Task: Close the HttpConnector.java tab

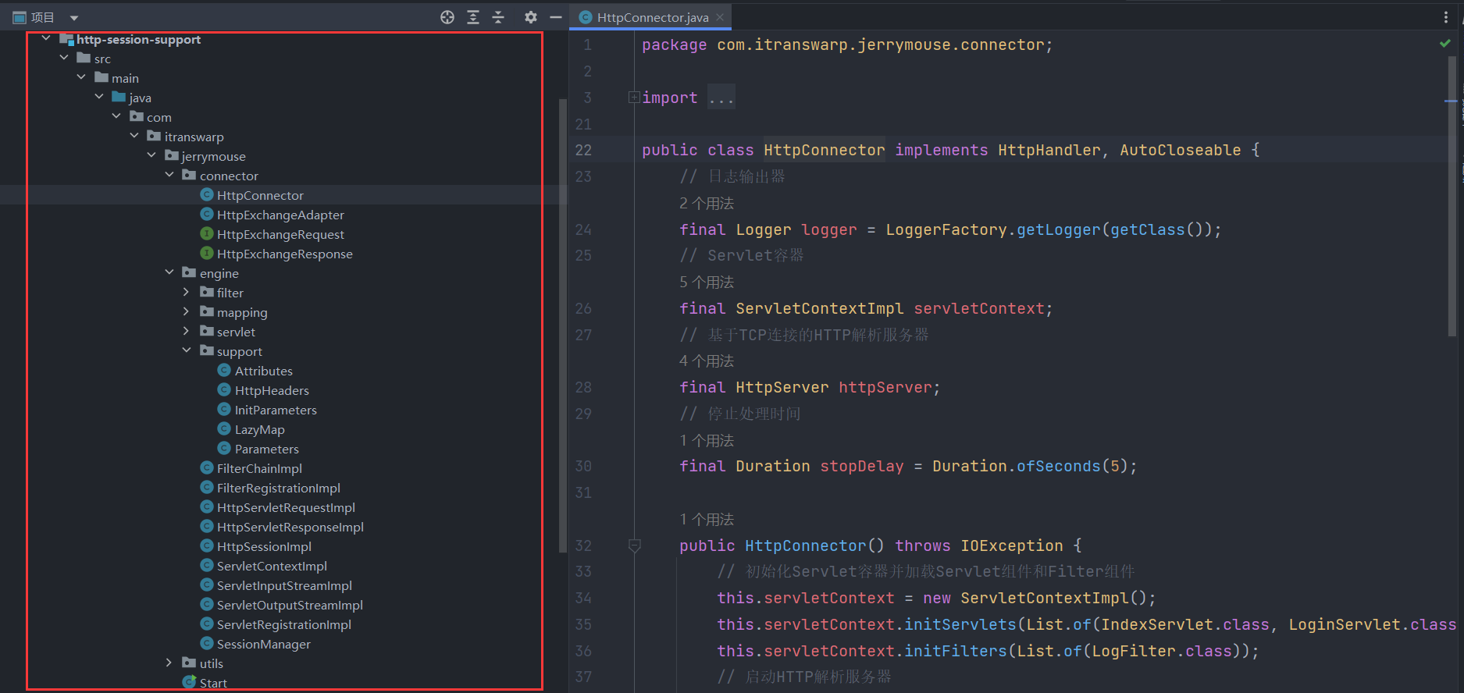Action: click(x=720, y=17)
